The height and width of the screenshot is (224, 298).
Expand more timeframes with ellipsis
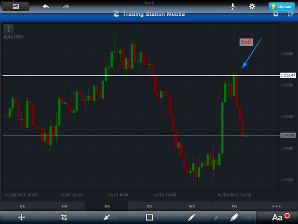(277, 206)
